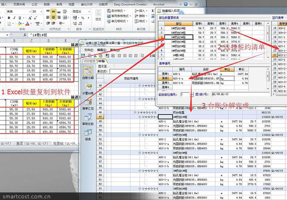Open the font name box showing 宋体

point(19,11)
